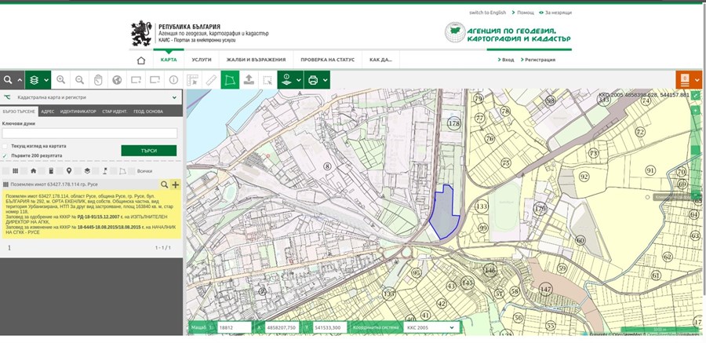Toggle the 'Първите 200 резултата' checkbox
706x343 pixels.
5,155
